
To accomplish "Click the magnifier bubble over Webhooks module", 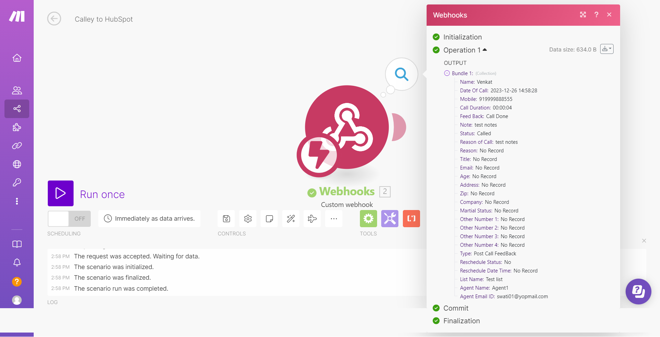I will (401, 74).
